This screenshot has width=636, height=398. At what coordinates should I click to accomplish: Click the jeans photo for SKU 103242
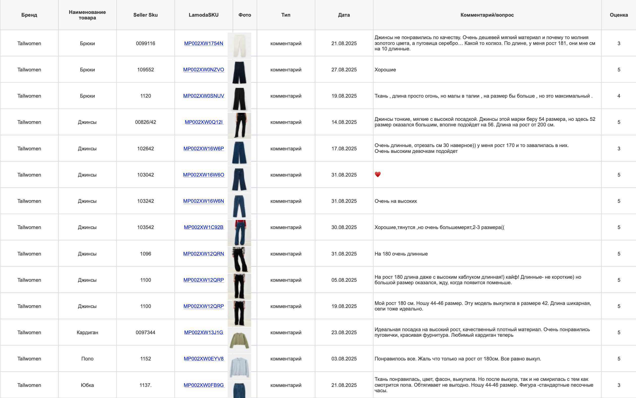coord(239,206)
